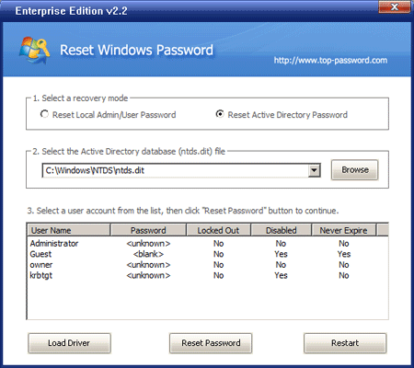Select the Administrator user account row
Viewport: 414px width, 368px height.
click(208, 244)
